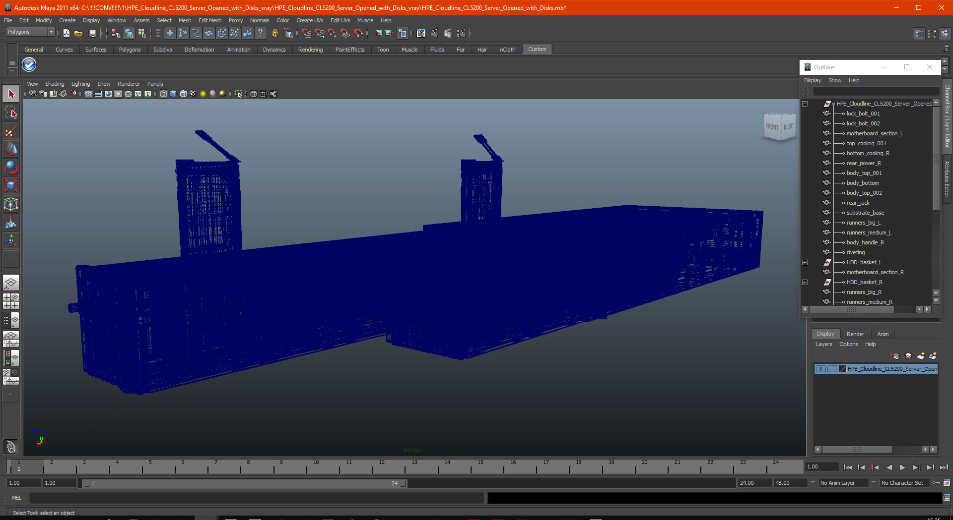Open Outliner Display menu
This screenshot has height=520, width=953.
point(813,80)
